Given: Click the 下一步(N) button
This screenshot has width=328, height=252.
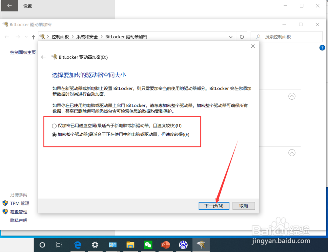Looking at the screenshot, I should point(214,206).
